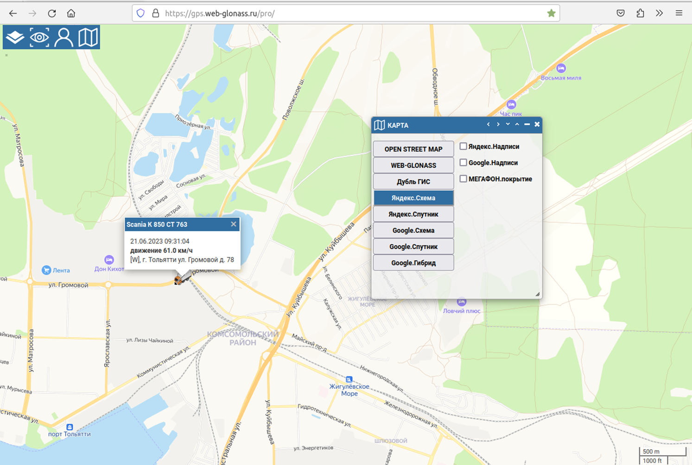Switch map to OPEN STREET MAP
692x465 pixels.
point(413,149)
